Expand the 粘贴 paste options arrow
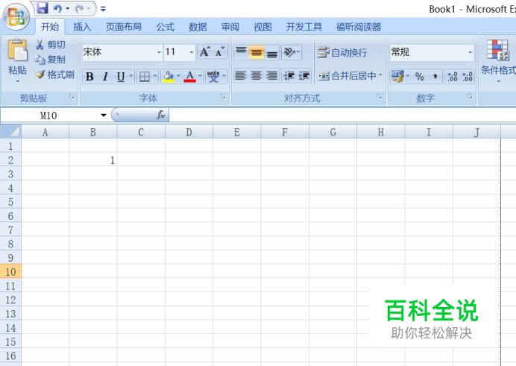 point(17,81)
